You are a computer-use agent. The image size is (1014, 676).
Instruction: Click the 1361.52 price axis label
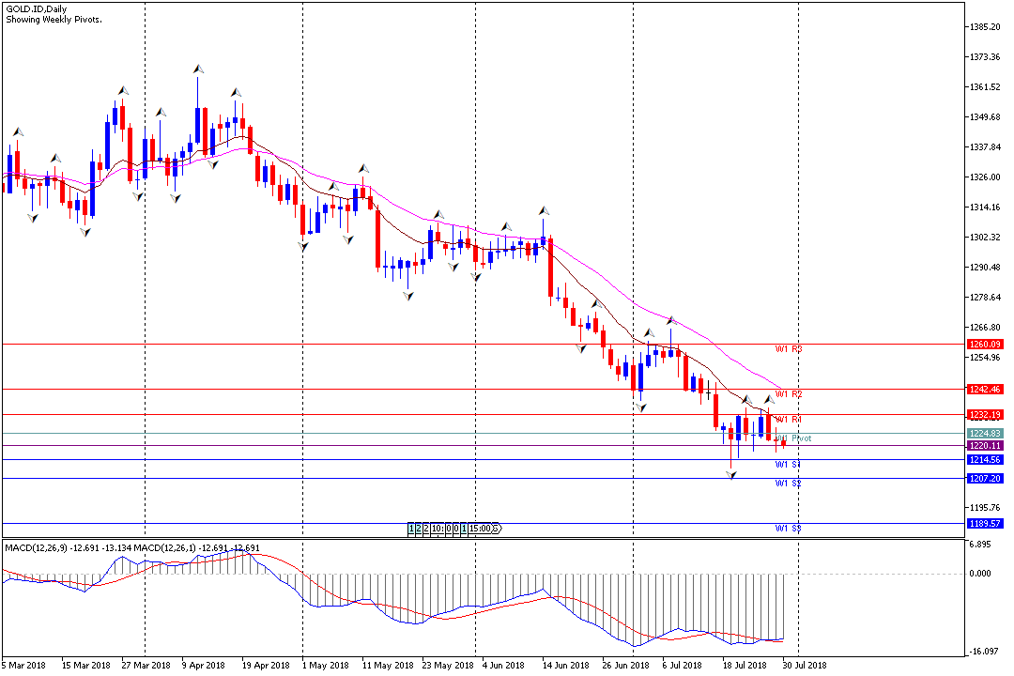985,87
